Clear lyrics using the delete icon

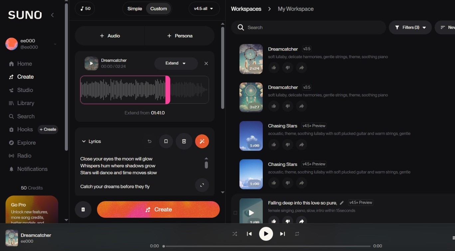184,141
